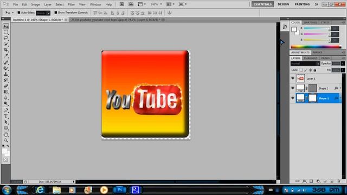Delete layer trash icon in Layers panel
The image size is (347, 195).
tap(339, 181)
